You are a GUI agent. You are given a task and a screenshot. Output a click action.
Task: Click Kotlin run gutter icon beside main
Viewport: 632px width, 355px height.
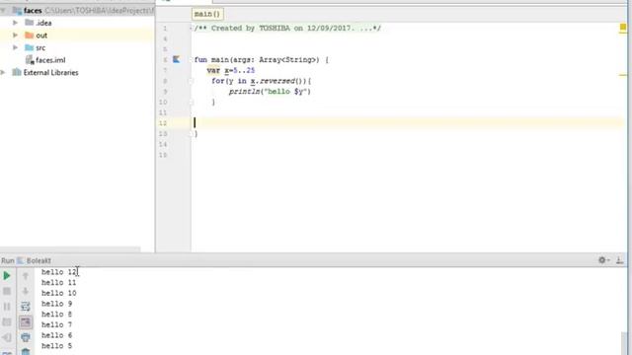click(176, 59)
